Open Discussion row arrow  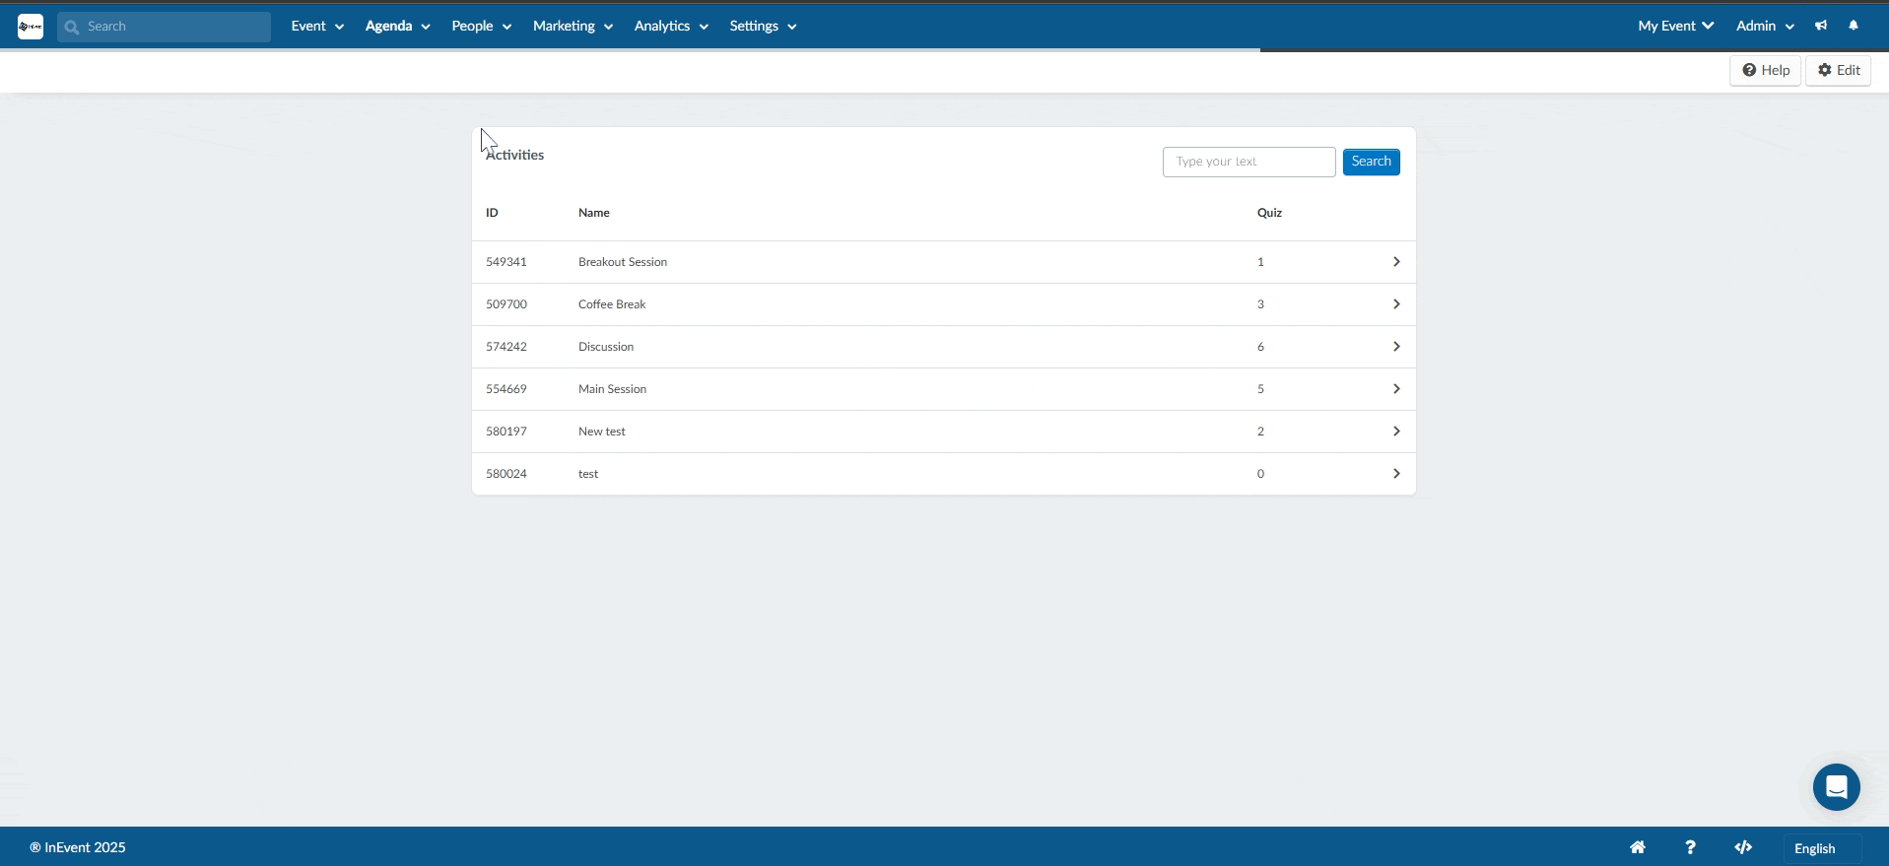(x=1396, y=347)
